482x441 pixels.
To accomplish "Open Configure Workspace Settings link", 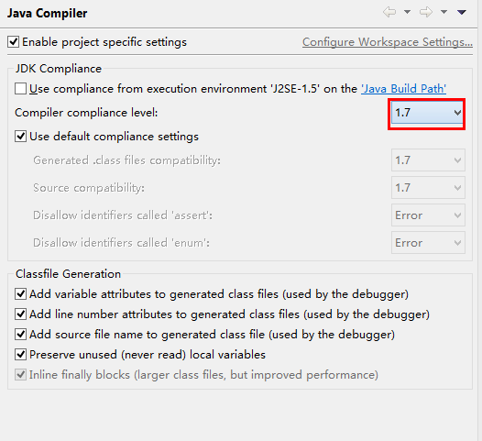I will (388, 42).
